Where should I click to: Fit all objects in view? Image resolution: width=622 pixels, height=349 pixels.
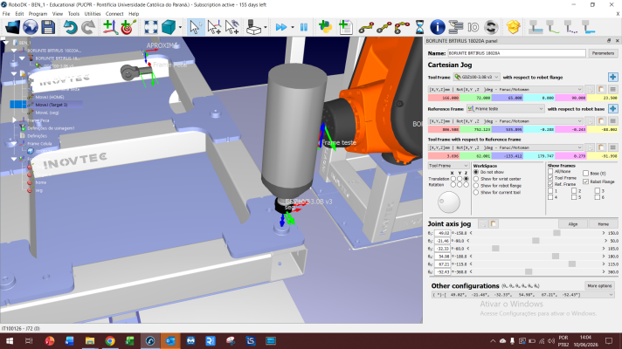[x=151, y=27]
